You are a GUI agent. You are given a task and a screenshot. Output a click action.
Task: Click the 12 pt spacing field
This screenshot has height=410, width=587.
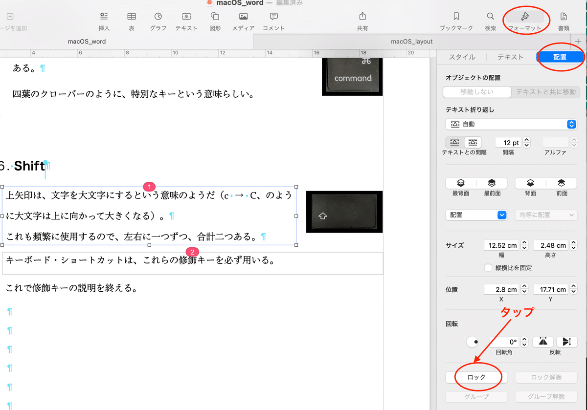tap(509, 143)
